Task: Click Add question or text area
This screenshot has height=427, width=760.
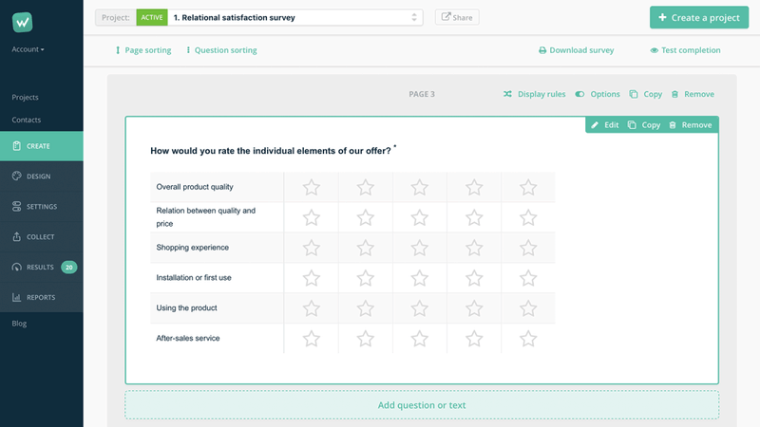Action: (422, 405)
